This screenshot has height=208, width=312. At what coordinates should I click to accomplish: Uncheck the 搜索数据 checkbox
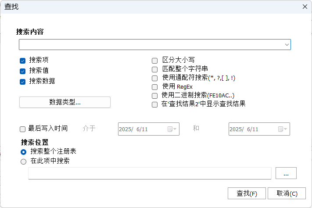pos(23,82)
